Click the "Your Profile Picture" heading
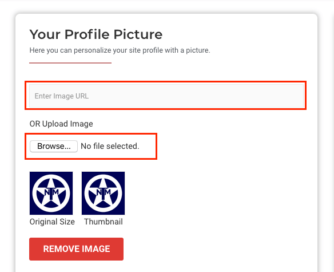This screenshot has height=272, width=334. [x=96, y=34]
